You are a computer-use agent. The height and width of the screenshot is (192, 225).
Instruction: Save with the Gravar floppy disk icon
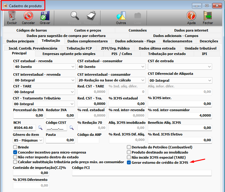[45, 16]
